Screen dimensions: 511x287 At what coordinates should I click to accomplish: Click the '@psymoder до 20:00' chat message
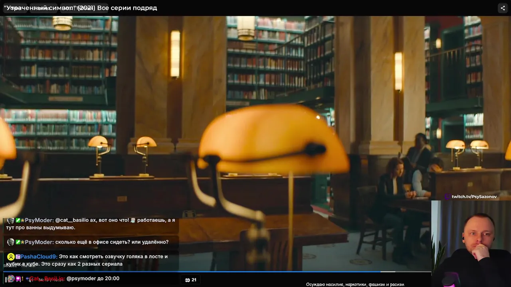[93, 278]
